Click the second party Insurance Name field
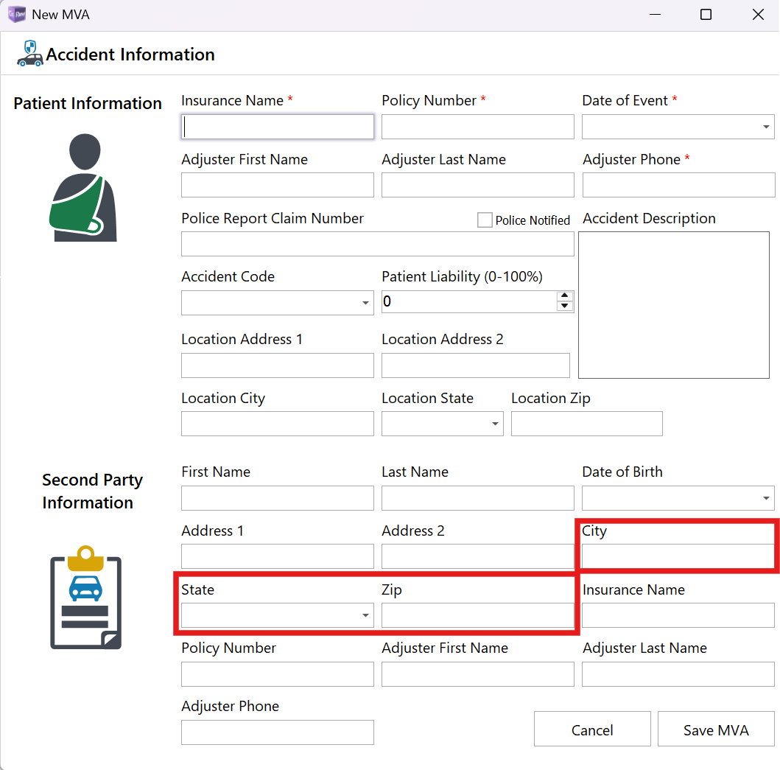Image resolution: width=780 pixels, height=770 pixels. pos(678,615)
